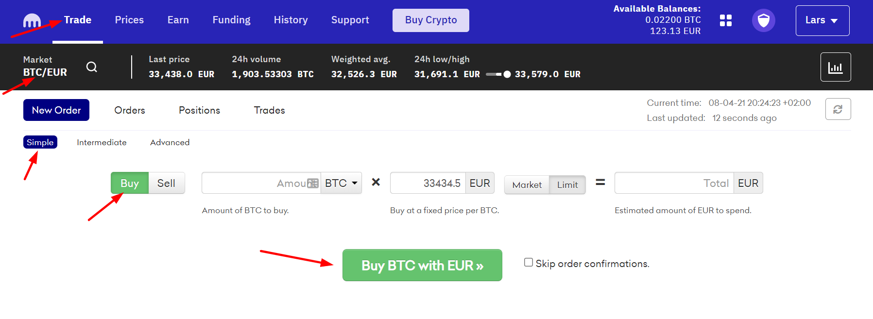Focus the Total EUR input field

pyautogui.click(x=674, y=183)
